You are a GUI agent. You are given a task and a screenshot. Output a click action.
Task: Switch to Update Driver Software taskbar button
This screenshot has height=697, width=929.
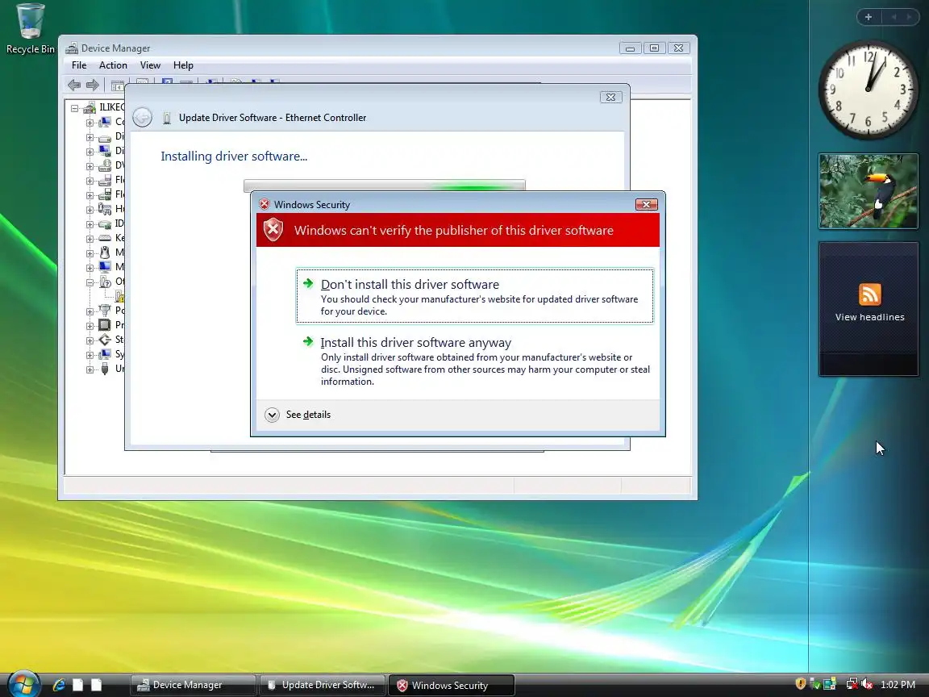[x=323, y=685]
